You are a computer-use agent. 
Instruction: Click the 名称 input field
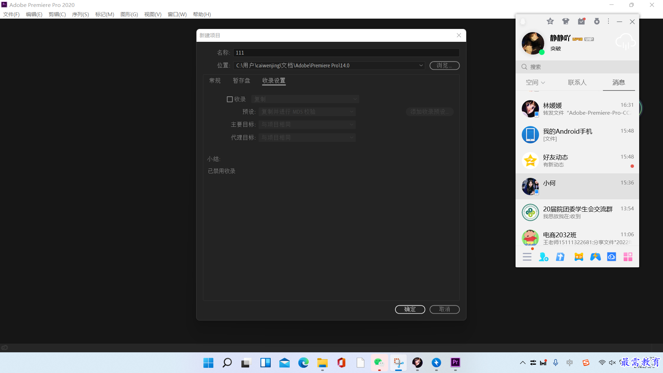[x=346, y=52]
